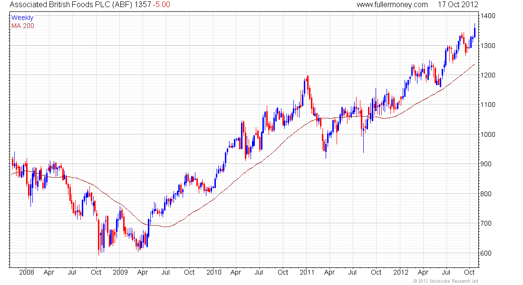Click the 600 price axis label
This screenshot has width=523, height=285.
(486, 253)
